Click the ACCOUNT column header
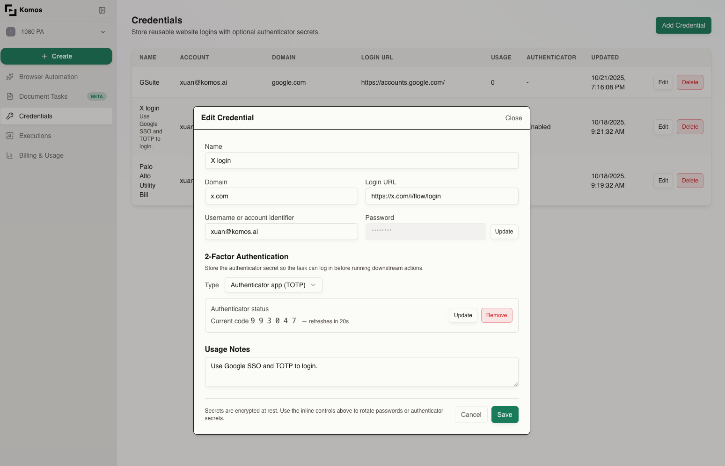This screenshot has height=466, width=725. click(x=194, y=58)
